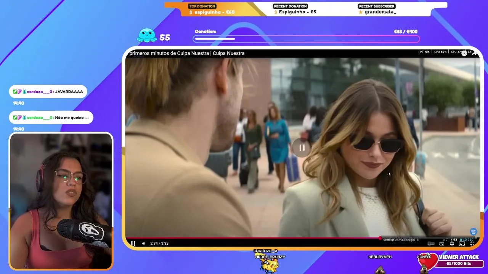Click the donation goal progress bar
This screenshot has width=488, height=274.
click(x=307, y=39)
